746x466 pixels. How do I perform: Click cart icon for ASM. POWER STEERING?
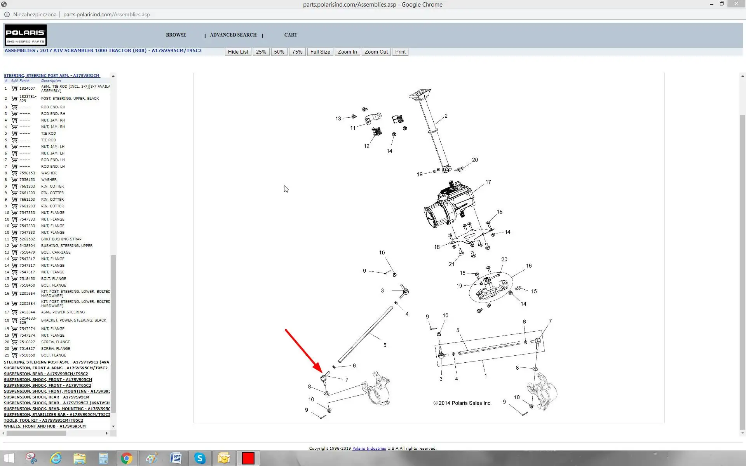(14, 312)
